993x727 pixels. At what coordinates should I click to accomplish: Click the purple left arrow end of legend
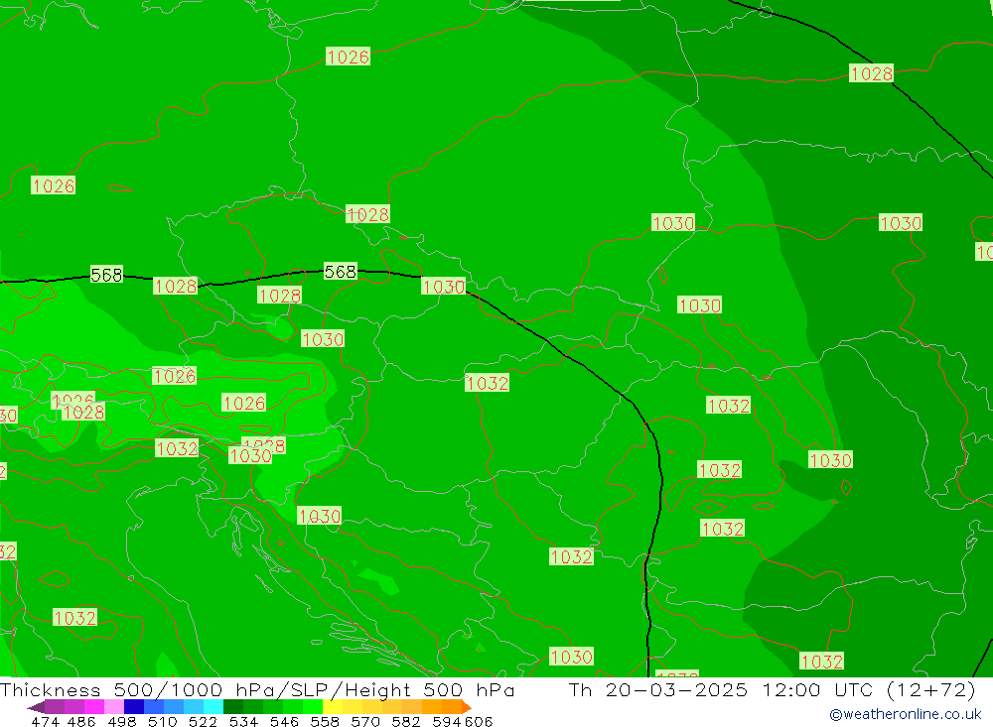36,707
